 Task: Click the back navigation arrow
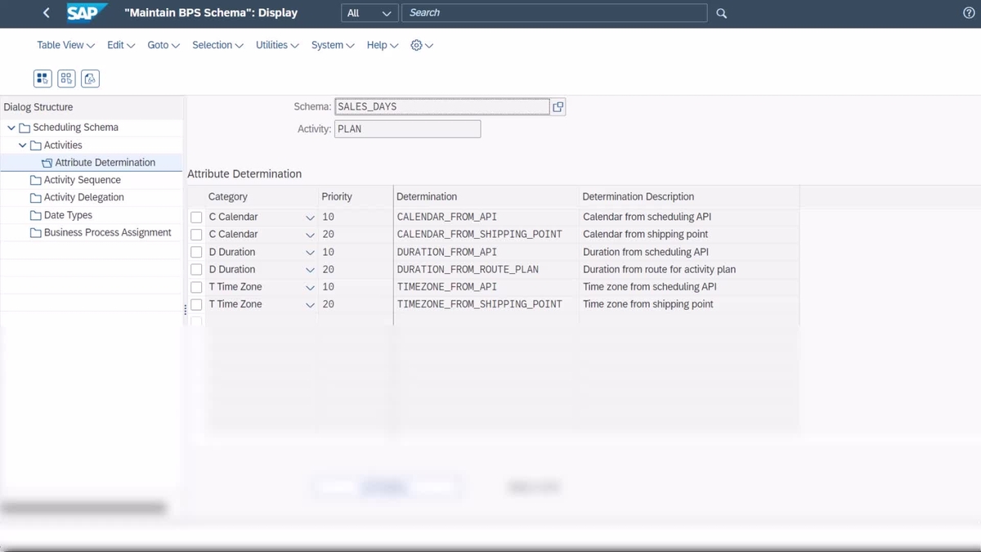click(46, 12)
